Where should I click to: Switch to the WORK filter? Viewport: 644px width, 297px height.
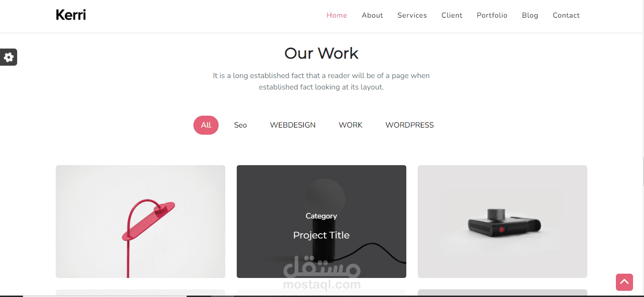pos(351,125)
